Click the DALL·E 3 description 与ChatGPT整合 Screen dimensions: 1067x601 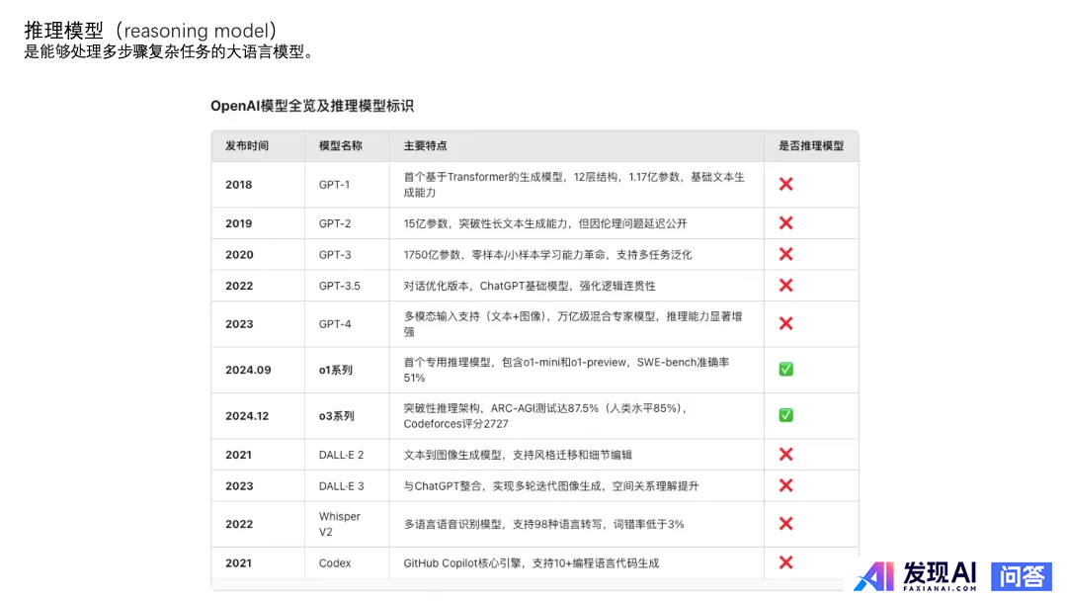pyautogui.click(x=551, y=486)
